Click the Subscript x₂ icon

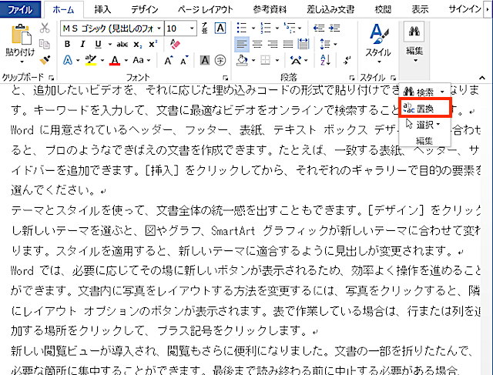[138, 44]
